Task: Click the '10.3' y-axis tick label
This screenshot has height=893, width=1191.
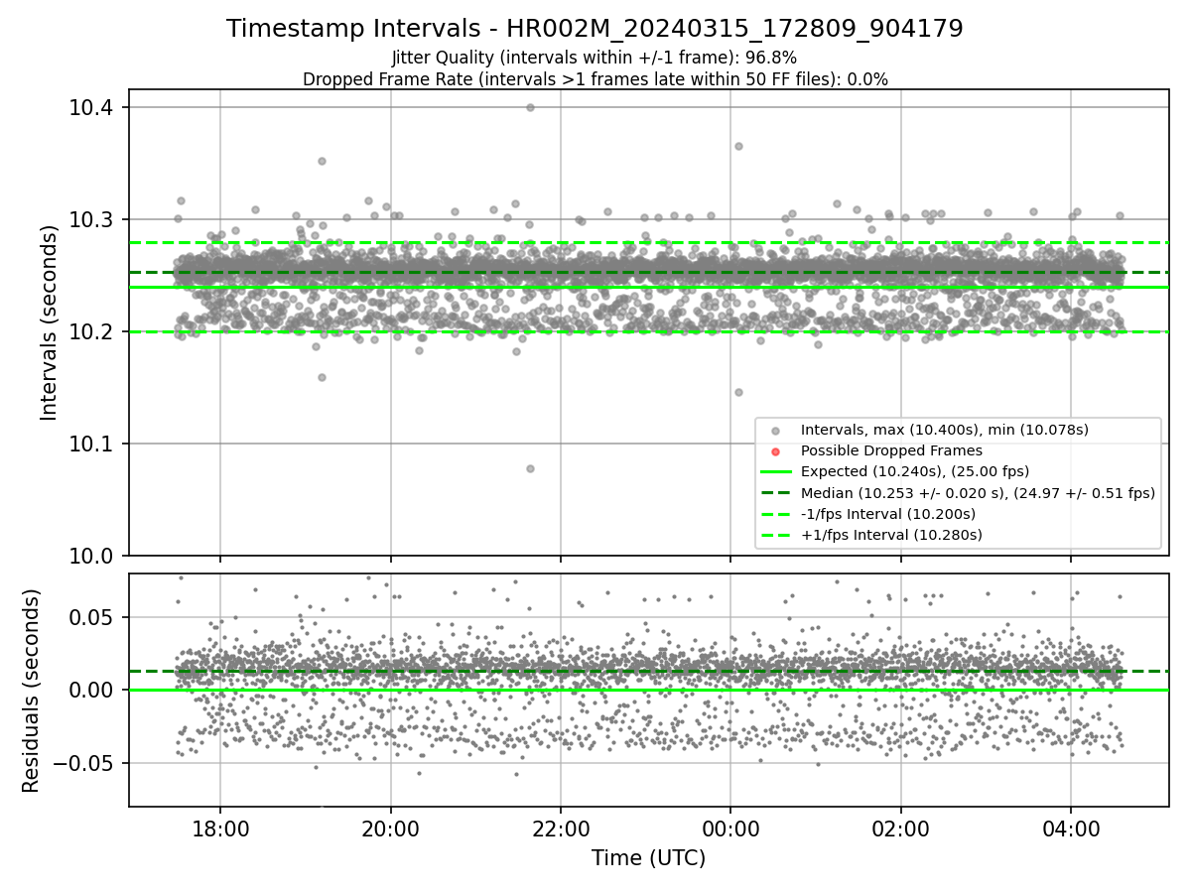Action: tap(91, 219)
